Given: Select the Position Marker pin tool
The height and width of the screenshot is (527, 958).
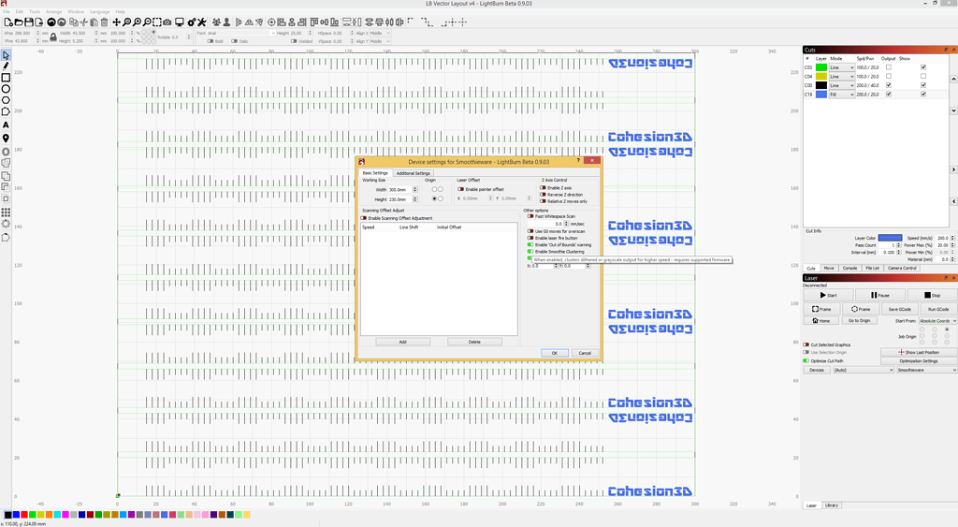Looking at the screenshot, I should (x=6, y=139).
